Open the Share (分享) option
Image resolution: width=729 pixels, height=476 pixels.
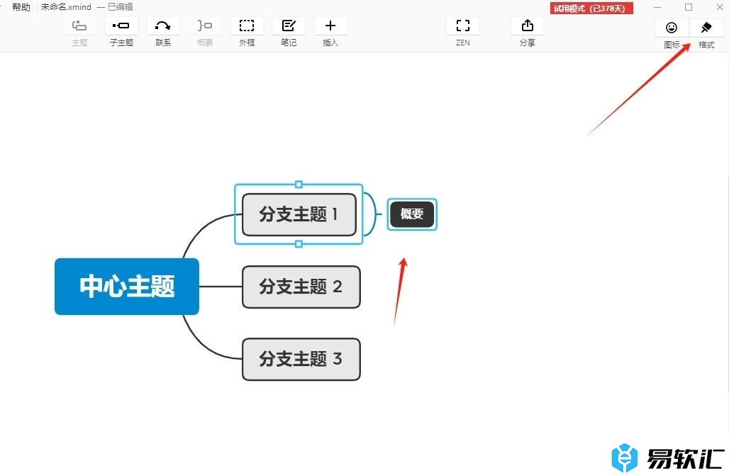pos(527,26)
